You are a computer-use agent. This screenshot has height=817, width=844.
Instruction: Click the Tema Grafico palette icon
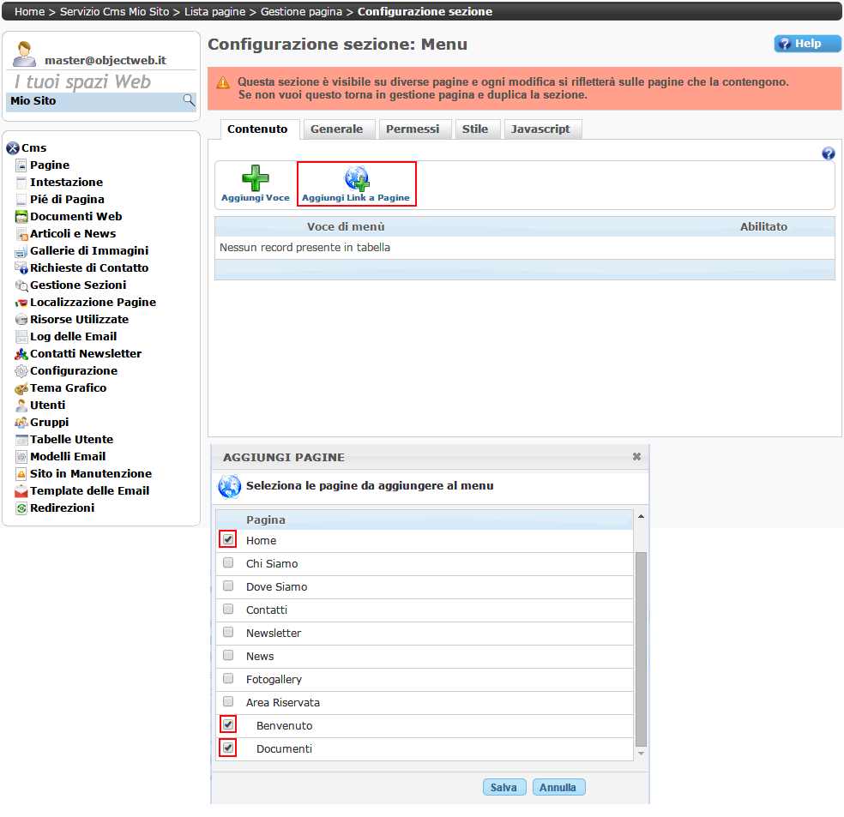click(22, 388)
